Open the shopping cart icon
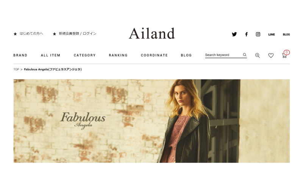303x189 pixels. point(284,56)
